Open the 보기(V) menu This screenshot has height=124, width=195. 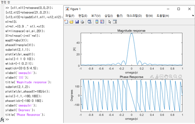pyautogui.click(x=96, y=16)
